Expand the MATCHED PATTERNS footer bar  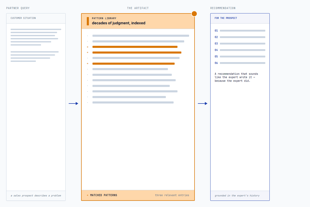pyautogui.click(x=138, y=195)
